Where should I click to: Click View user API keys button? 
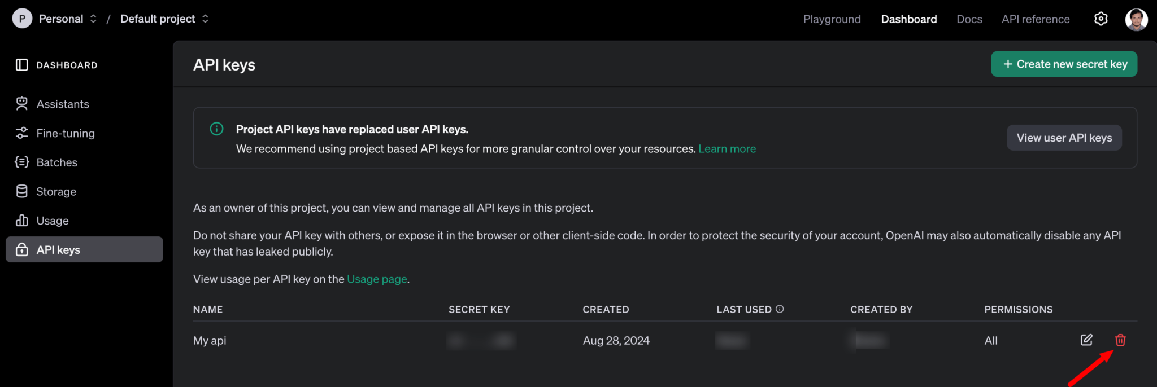coord(1064,138)
